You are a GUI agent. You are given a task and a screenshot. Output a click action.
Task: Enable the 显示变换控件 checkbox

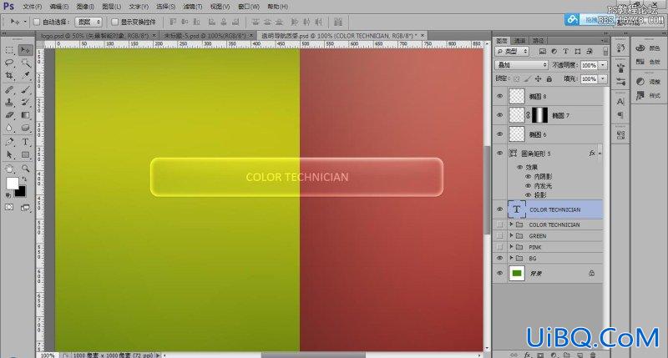click(114, 22)
